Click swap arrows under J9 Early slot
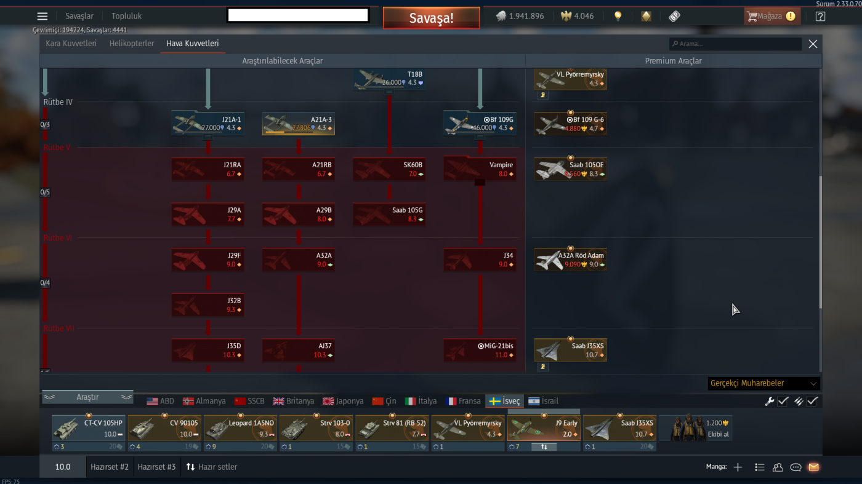 pyautogui.click(x=544, y=447)
